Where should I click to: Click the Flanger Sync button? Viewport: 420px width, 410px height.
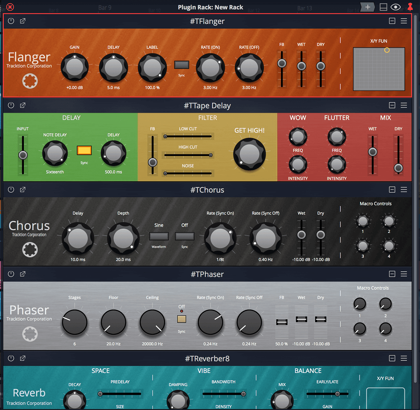[x=181, y=65]
